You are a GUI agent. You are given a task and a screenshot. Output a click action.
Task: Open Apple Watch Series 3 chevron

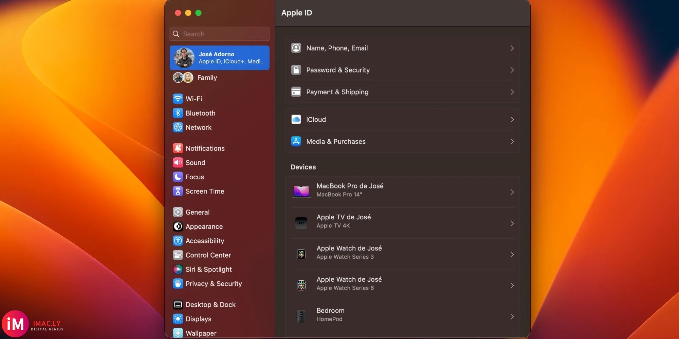tap(512, 255)
